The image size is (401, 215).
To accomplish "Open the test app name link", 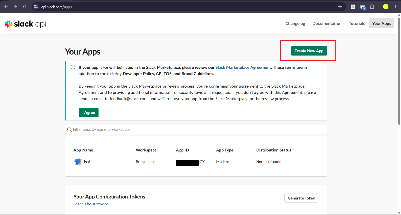I will (x=87, y=161).
